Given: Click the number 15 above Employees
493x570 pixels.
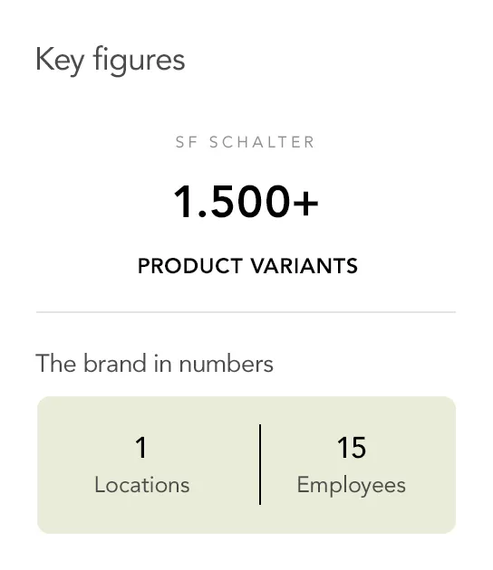Looking at the screenshot, I should coord(352,448).
